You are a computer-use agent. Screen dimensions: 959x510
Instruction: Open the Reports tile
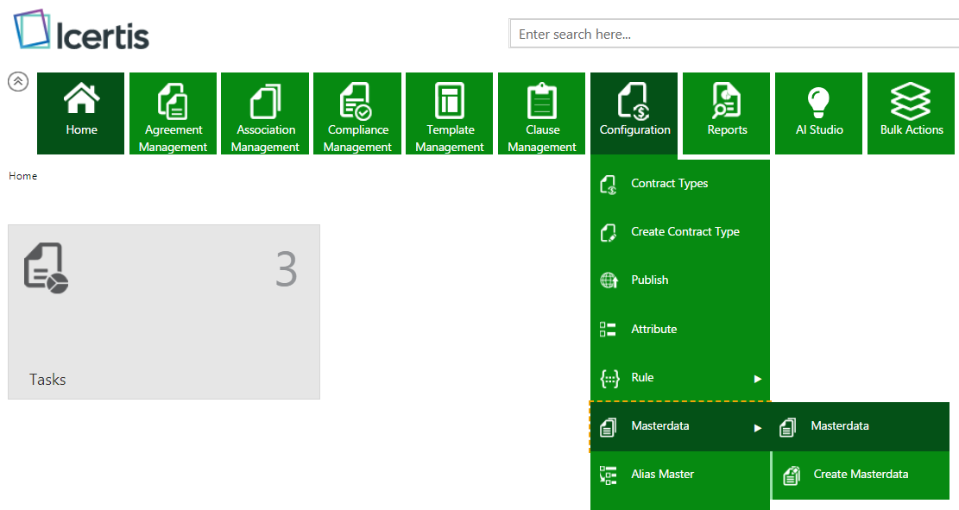coord(727,113)
